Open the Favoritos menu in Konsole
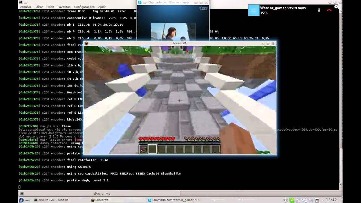Viewport: 361px width, 203px height. 64,7
